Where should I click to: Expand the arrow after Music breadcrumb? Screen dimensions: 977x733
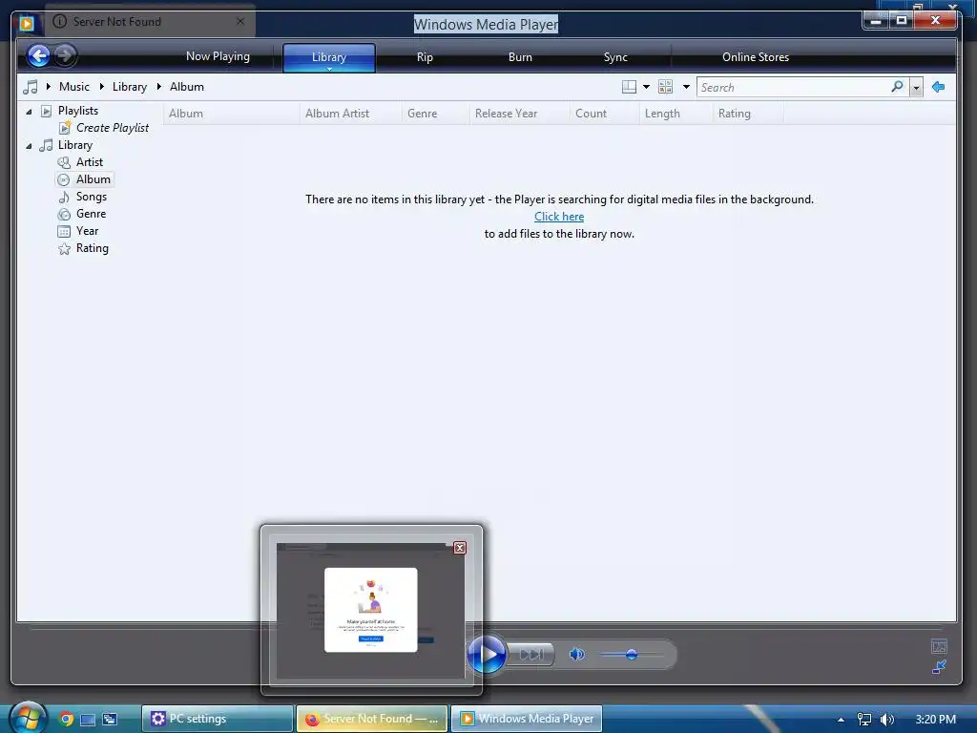coord(101,87)
